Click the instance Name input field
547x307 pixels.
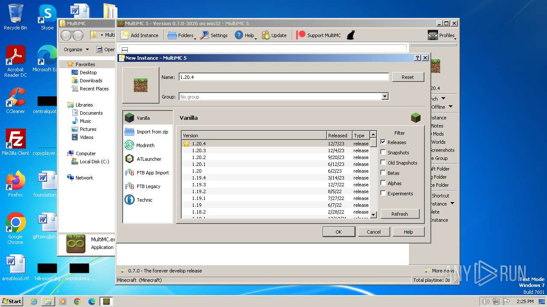coord(284,77)
